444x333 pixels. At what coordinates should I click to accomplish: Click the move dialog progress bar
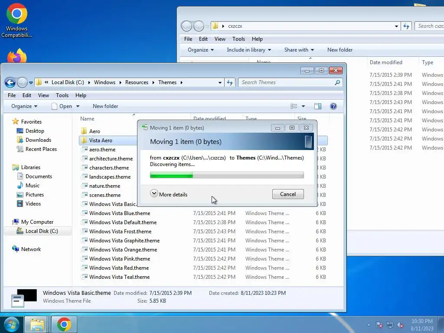pos(227,175)
